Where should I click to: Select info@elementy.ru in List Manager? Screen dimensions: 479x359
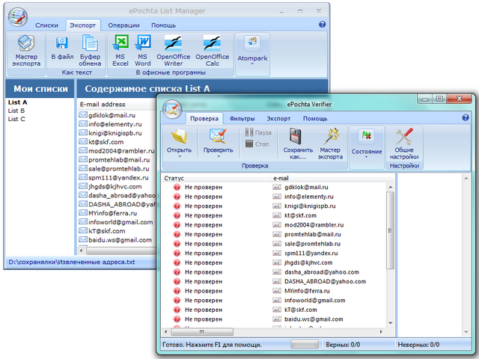click(115, 124)
